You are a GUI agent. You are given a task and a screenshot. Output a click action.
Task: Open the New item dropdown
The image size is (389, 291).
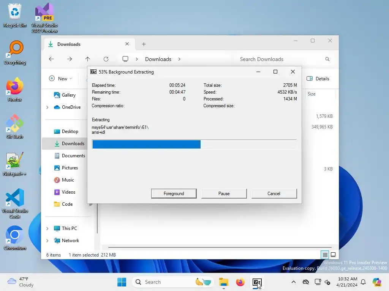click(60, 78)
